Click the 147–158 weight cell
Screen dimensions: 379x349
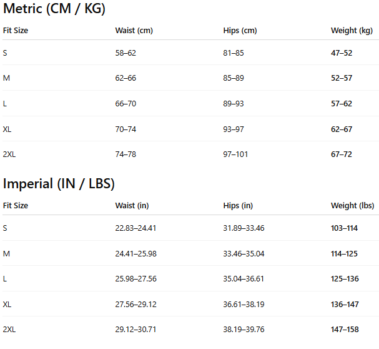click(x=344, y=329)
